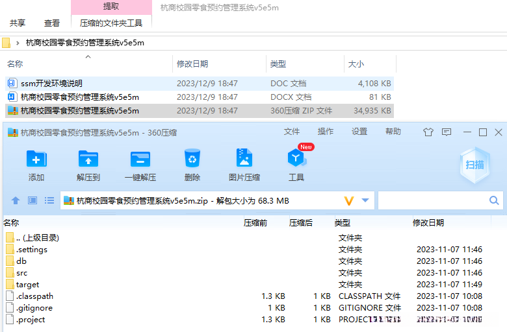Click the 添加 (Add) toolbar icon
The image size is (507, 332).
(36, 159)
